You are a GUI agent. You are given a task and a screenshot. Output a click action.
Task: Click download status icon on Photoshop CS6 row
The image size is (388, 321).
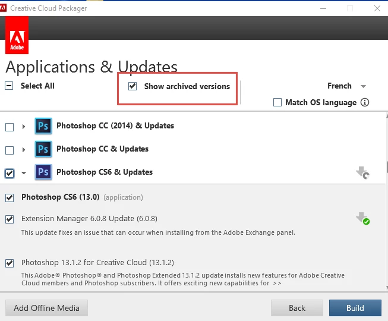point(363,172)
